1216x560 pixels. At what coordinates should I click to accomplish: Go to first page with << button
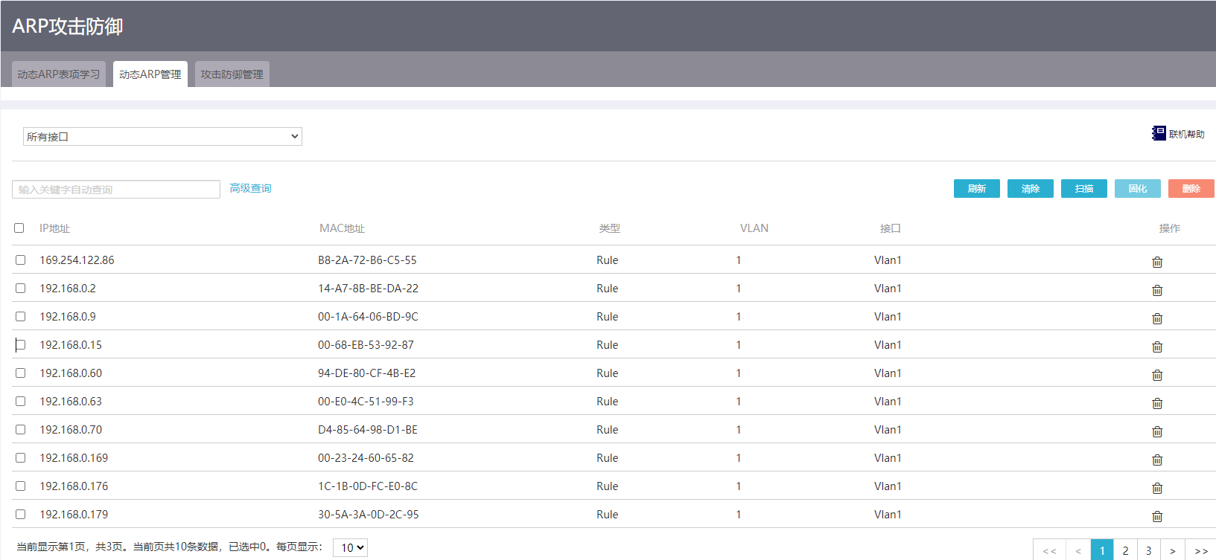[1050, 550]
